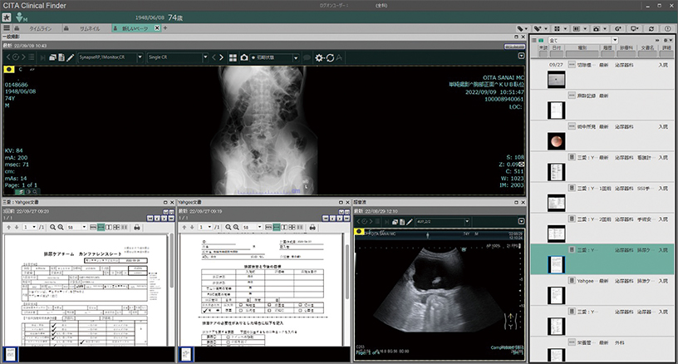678x364 pixels.
Task: Open the pencil annotation tool in X-ray toolbar
Action: (71, 57)
